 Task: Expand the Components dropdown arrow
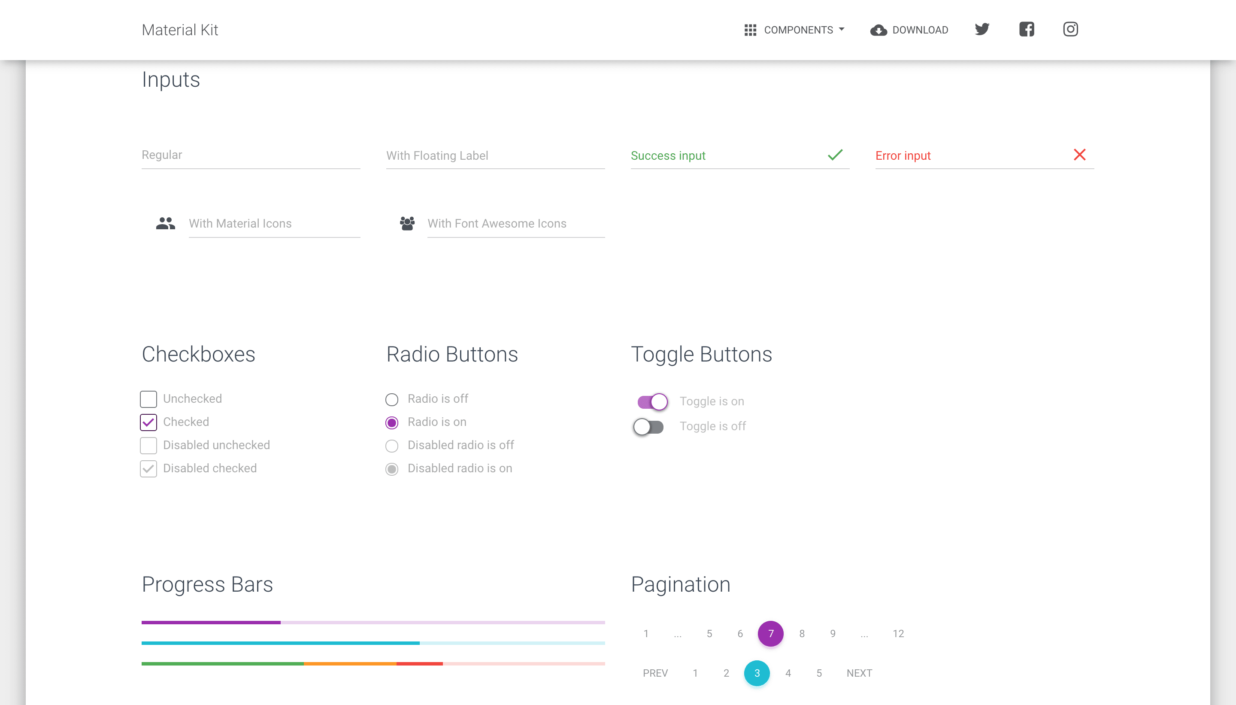click(842, 30)
